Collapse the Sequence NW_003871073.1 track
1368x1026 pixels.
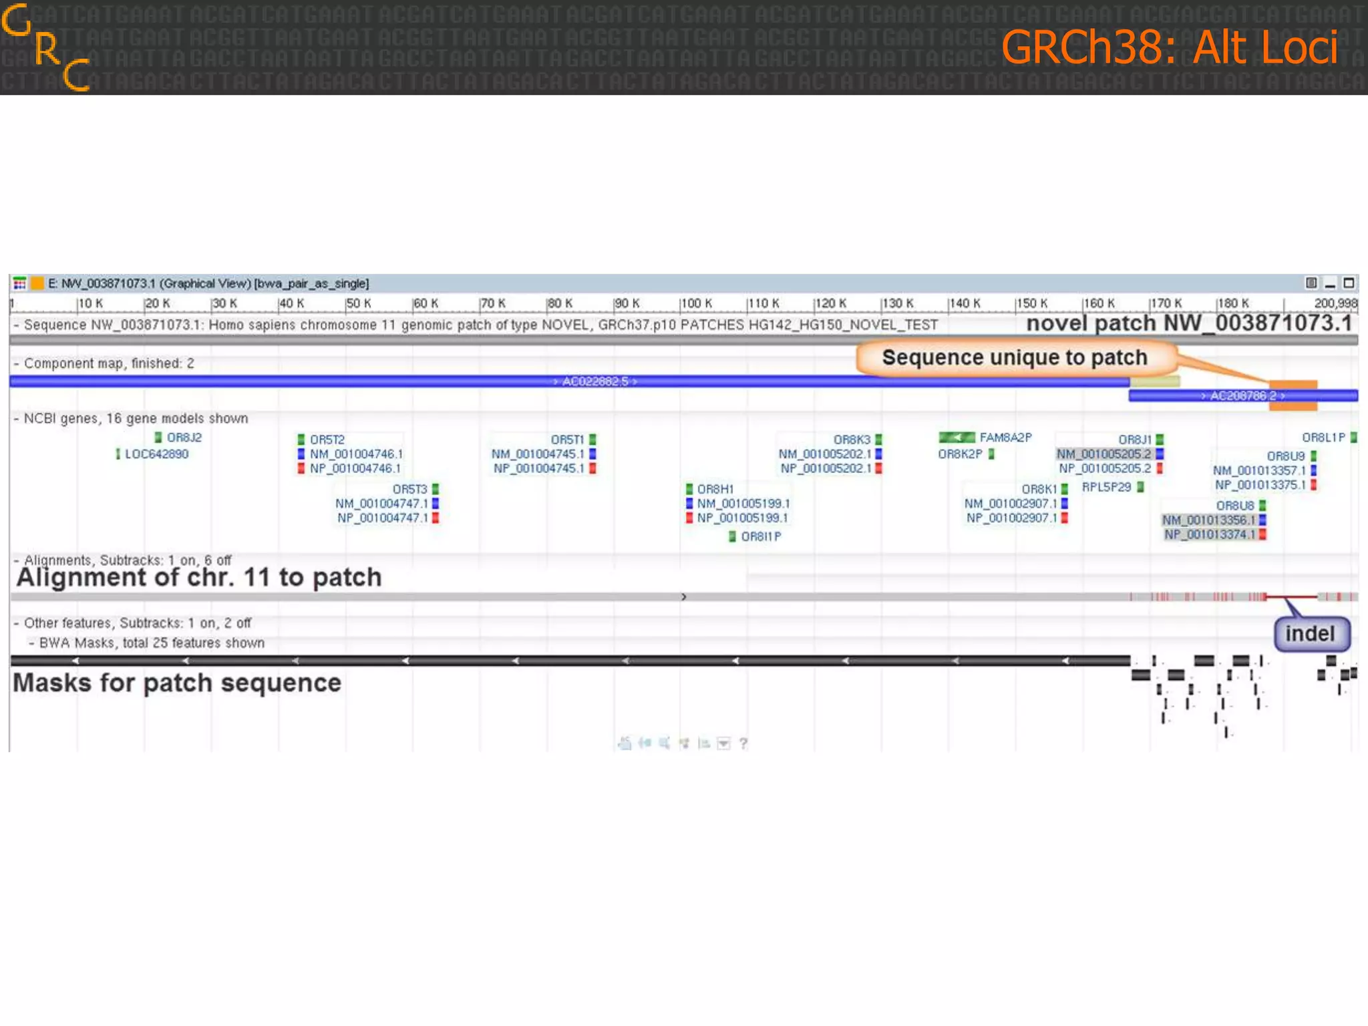tap(16, 325)
